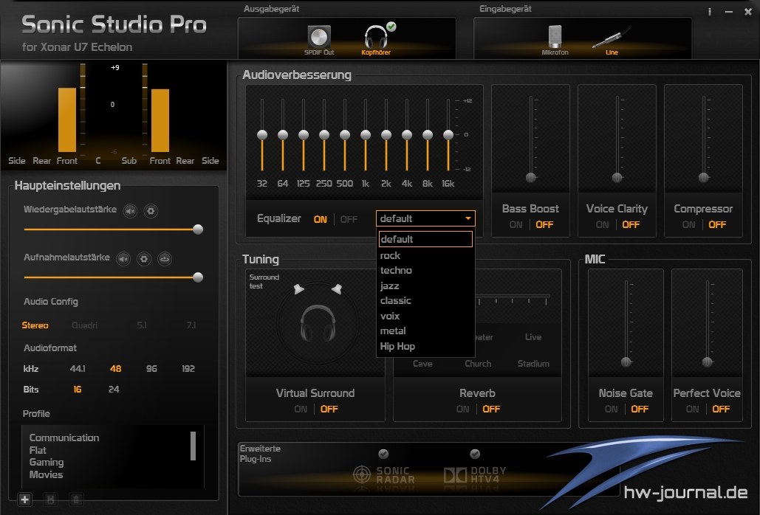
Task: Click the 1k equalizer band slider handle
Action: (366, 135)
